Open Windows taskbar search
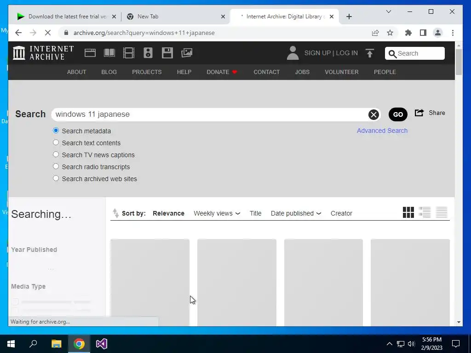 click(x=33, y=344)
